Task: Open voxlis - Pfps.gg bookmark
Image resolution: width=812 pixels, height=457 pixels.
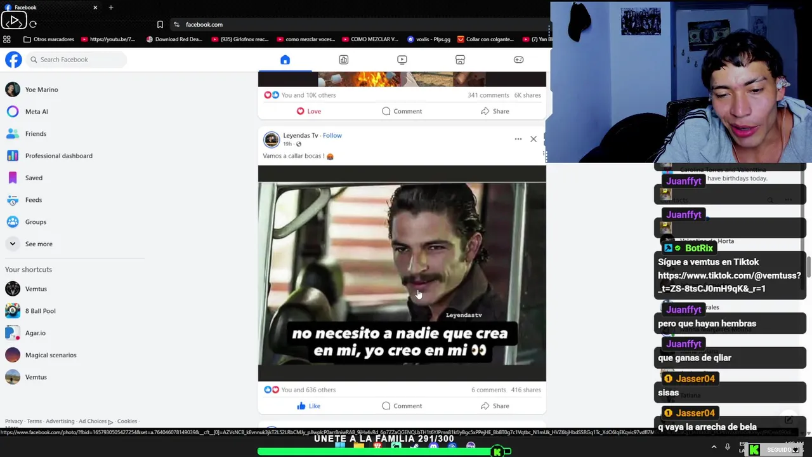Action: [429, 39]
